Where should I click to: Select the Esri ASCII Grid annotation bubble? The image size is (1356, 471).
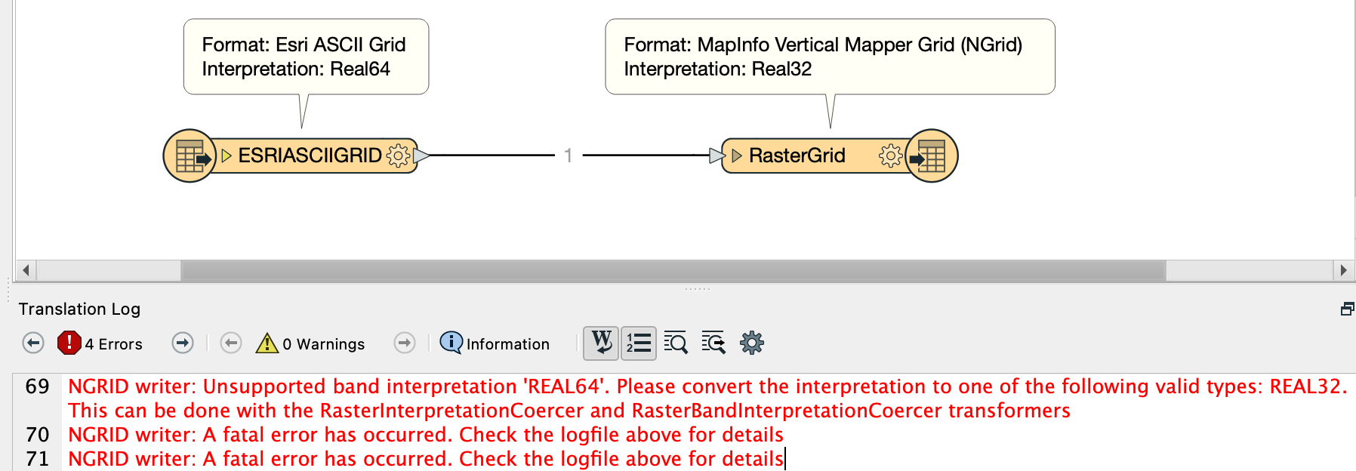306,57
